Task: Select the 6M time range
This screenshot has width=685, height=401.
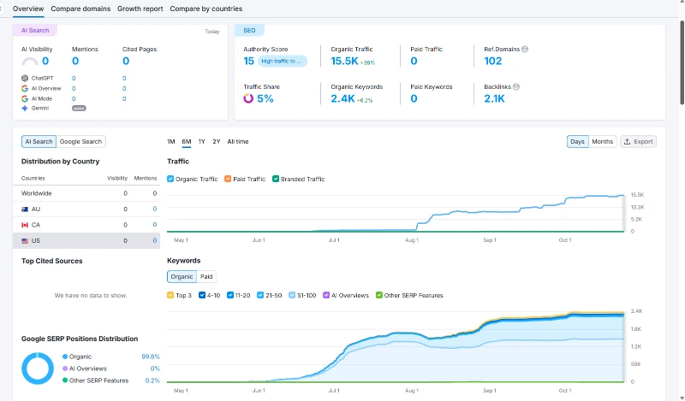Action: point(187,141)
